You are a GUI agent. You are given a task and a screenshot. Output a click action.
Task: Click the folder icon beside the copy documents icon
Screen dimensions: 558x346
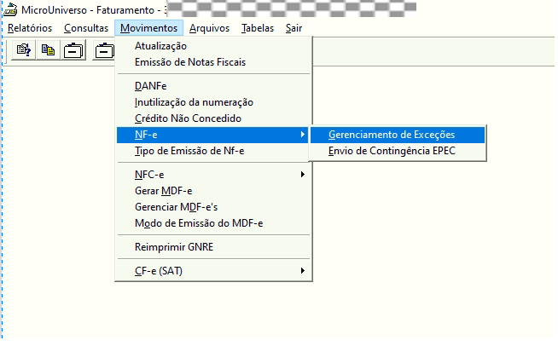tap(73, 50)
